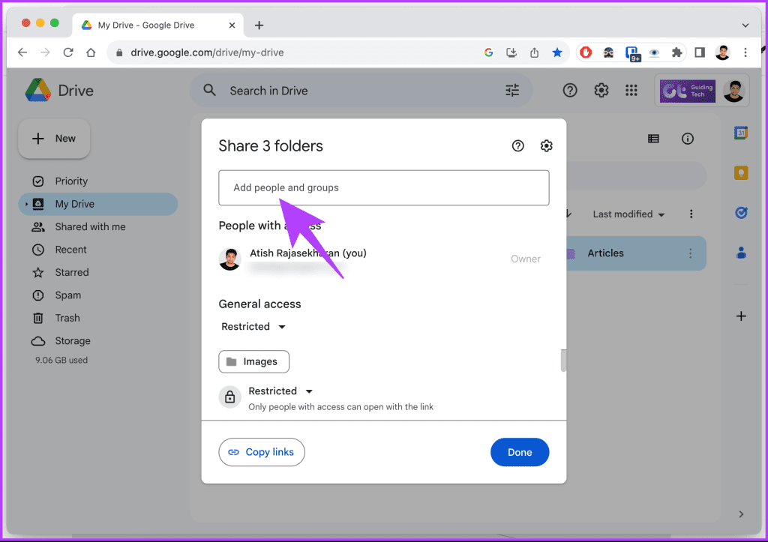Open search filters in Drive search bar
Screen dimensions: 768x542
[x=512, y=90]
